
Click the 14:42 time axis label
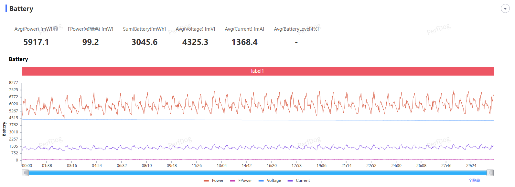(x=247, y=166)
